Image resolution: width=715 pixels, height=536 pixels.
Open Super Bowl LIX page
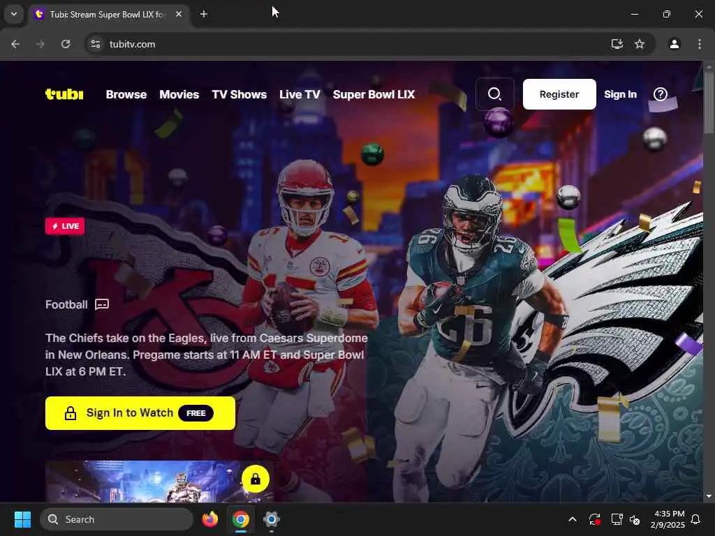click(x=374, y=94)
